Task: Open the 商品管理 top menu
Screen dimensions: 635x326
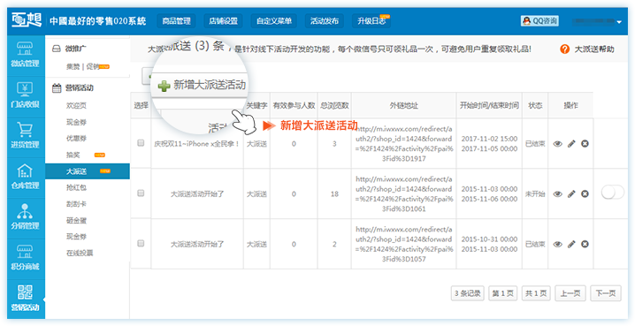Action: click(176, 21)
